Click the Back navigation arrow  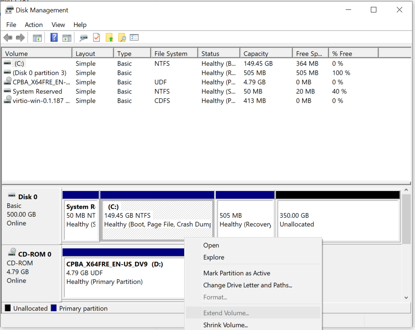[x=8, y=37]
